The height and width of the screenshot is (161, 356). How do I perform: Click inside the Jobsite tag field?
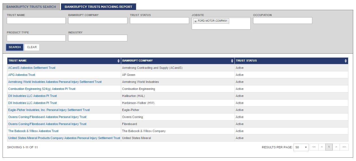click(x=221, y=23)
